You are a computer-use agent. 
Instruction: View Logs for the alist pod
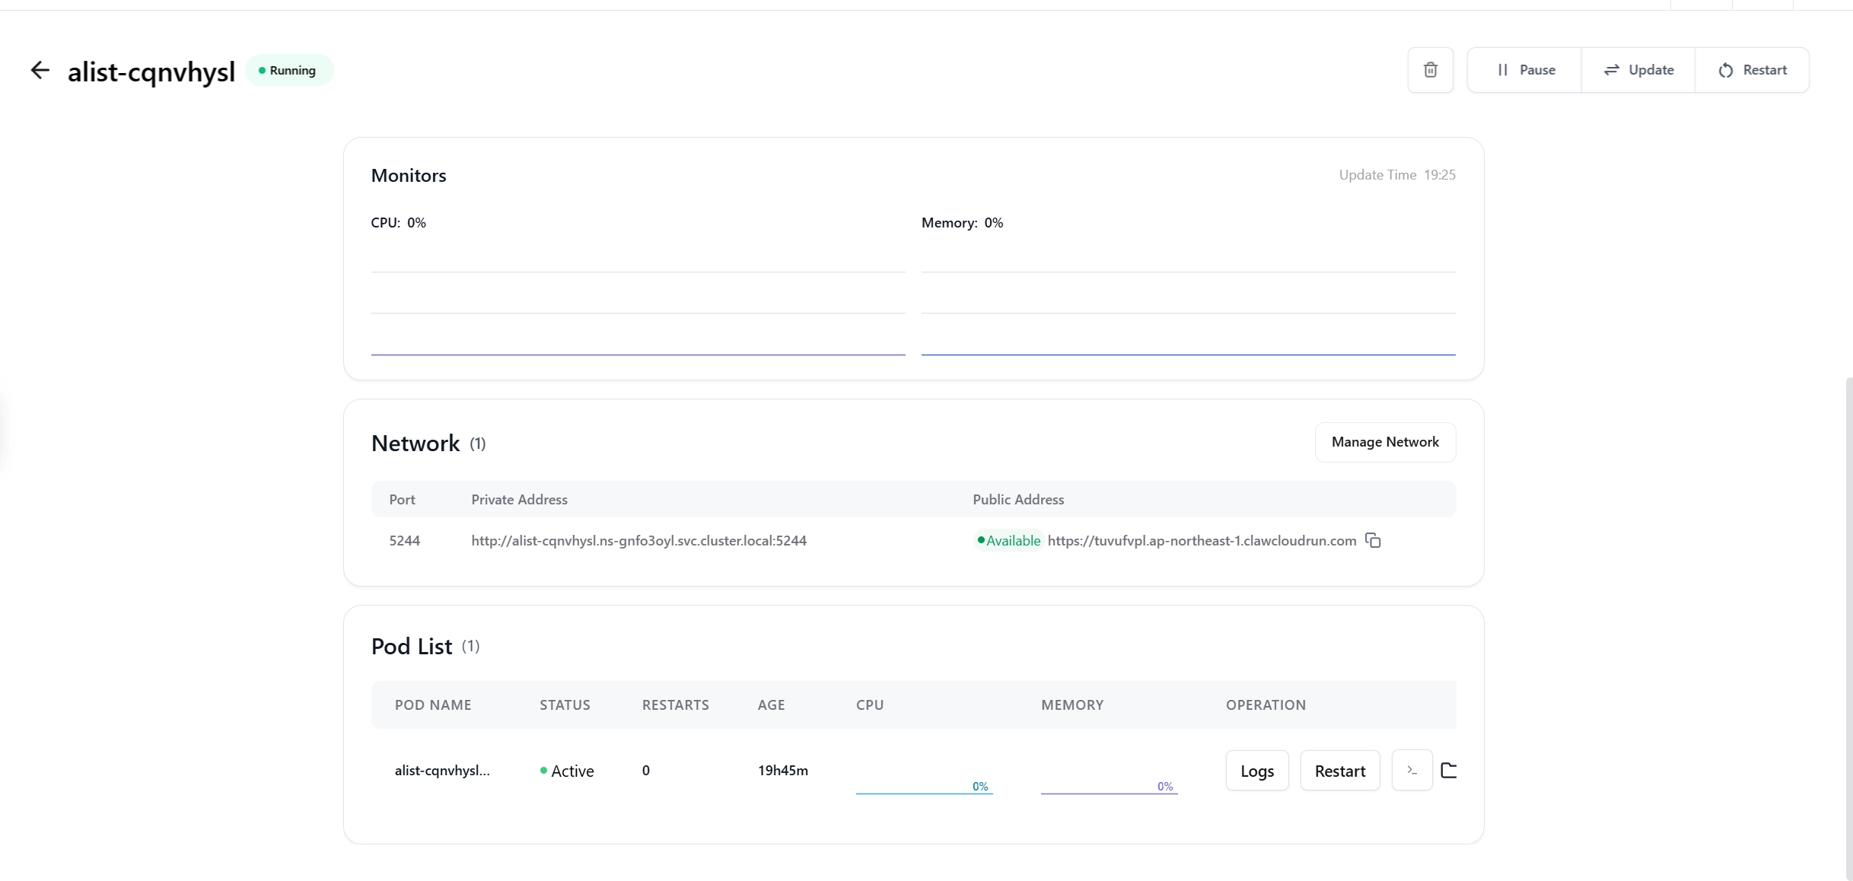click(x=1257, y=771)
